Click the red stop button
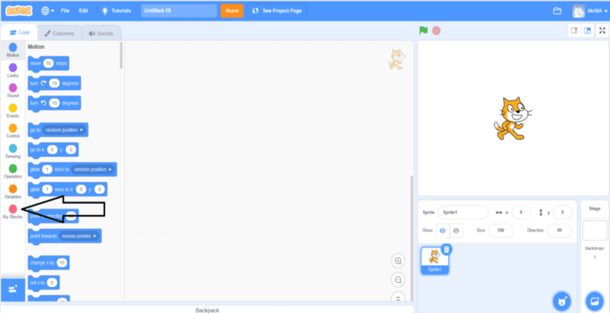610x313 pixels. [x=436, y=30]
